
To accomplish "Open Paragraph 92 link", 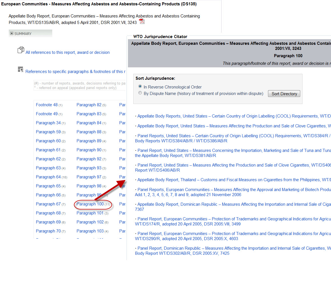I will [89, 159].
